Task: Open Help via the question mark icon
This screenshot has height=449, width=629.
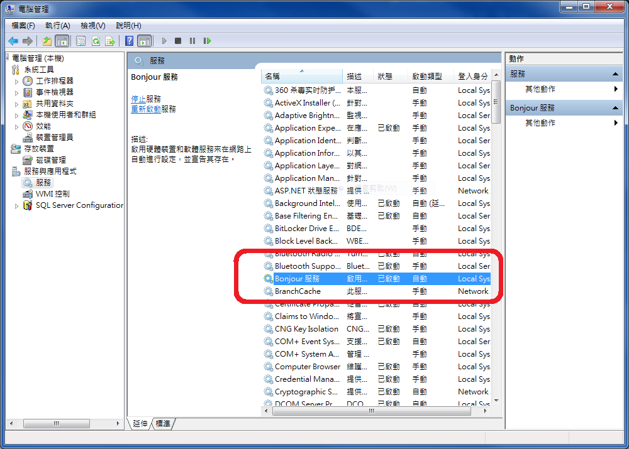Action: pyautogui.click(x=130, y=40)
